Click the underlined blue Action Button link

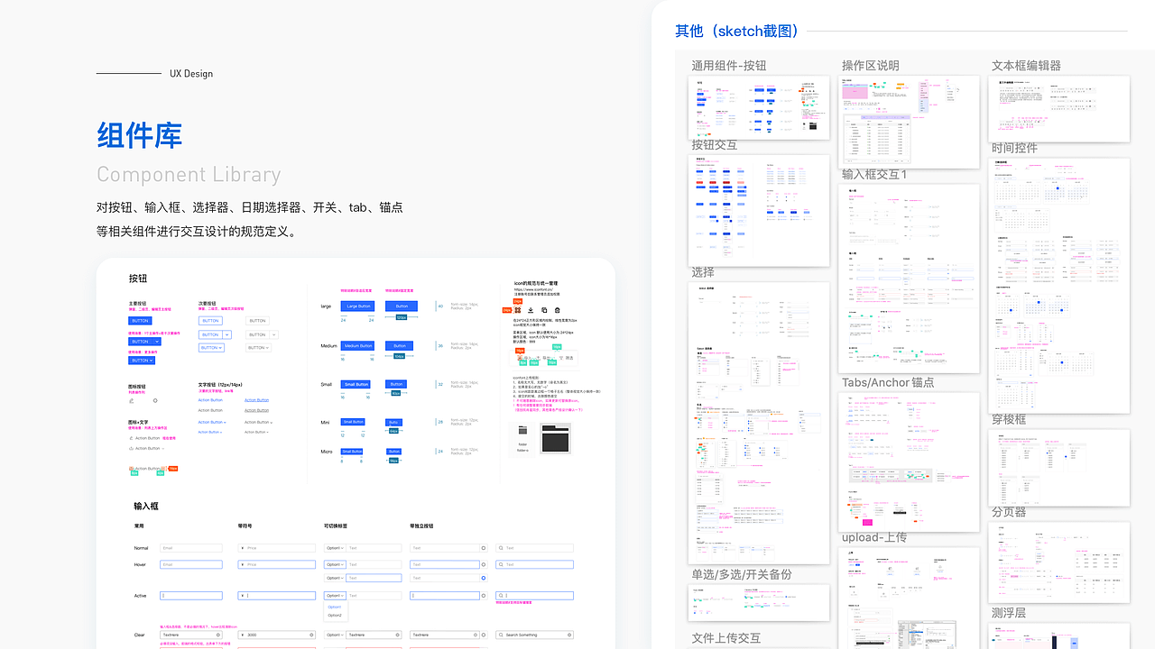pyautogui.click(x=257, y=400)
